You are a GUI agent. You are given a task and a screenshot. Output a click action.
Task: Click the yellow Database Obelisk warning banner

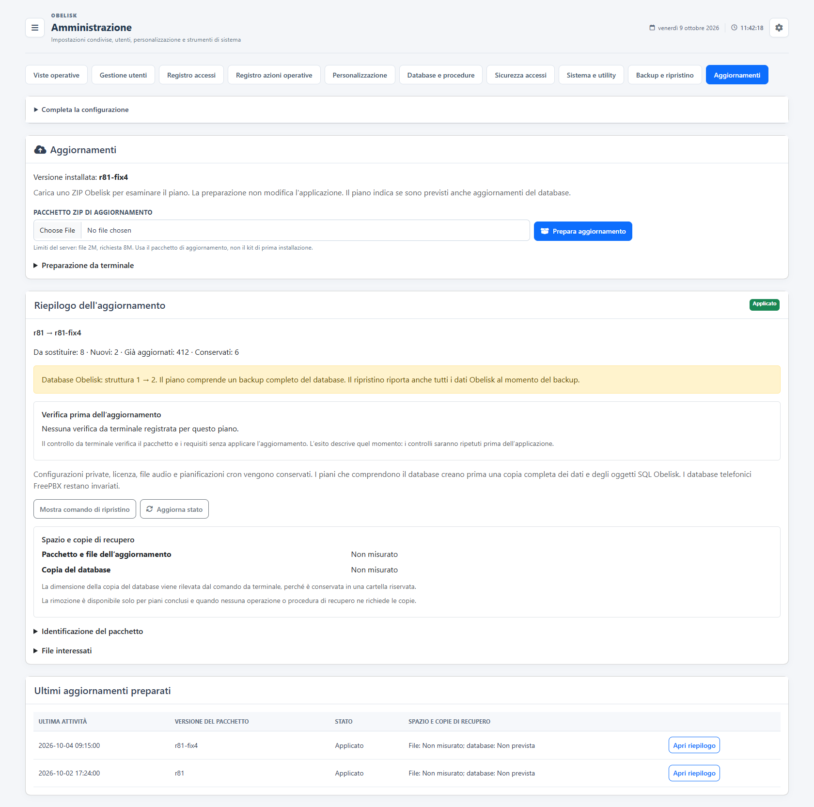pos(407,380)
